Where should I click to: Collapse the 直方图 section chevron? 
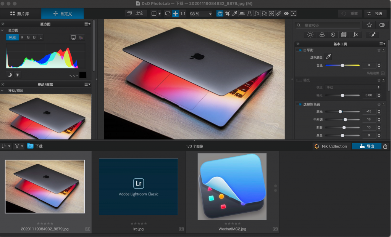(3, 30)
